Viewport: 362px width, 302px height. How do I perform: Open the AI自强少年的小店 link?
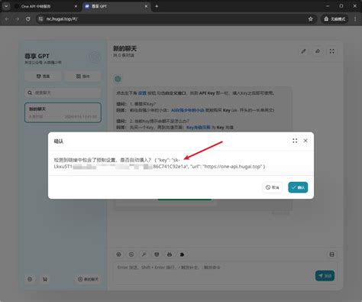click(188, 110)
